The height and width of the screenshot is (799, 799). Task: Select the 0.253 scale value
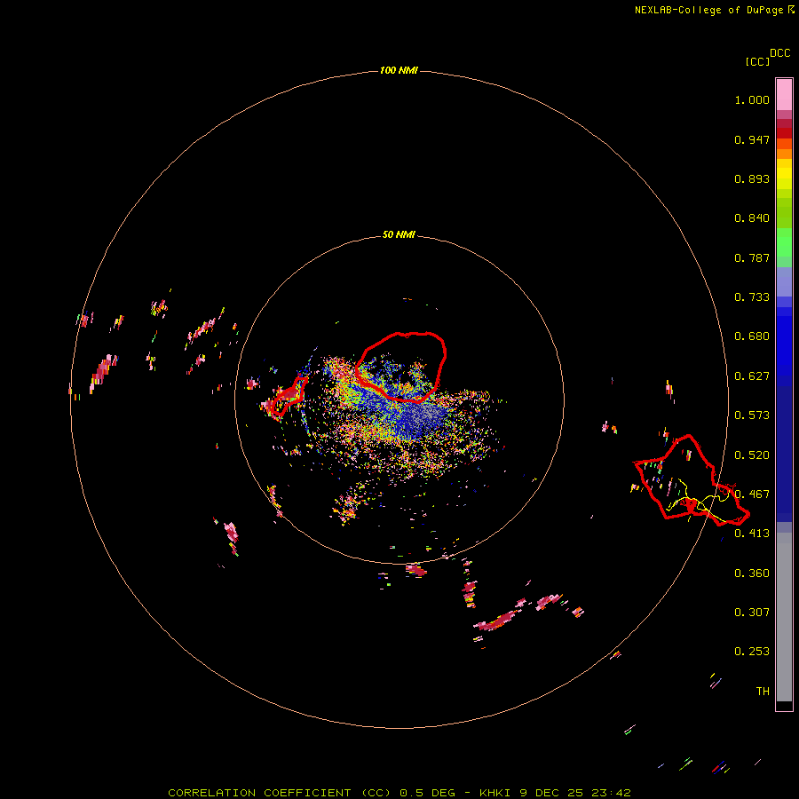(752, 652)
